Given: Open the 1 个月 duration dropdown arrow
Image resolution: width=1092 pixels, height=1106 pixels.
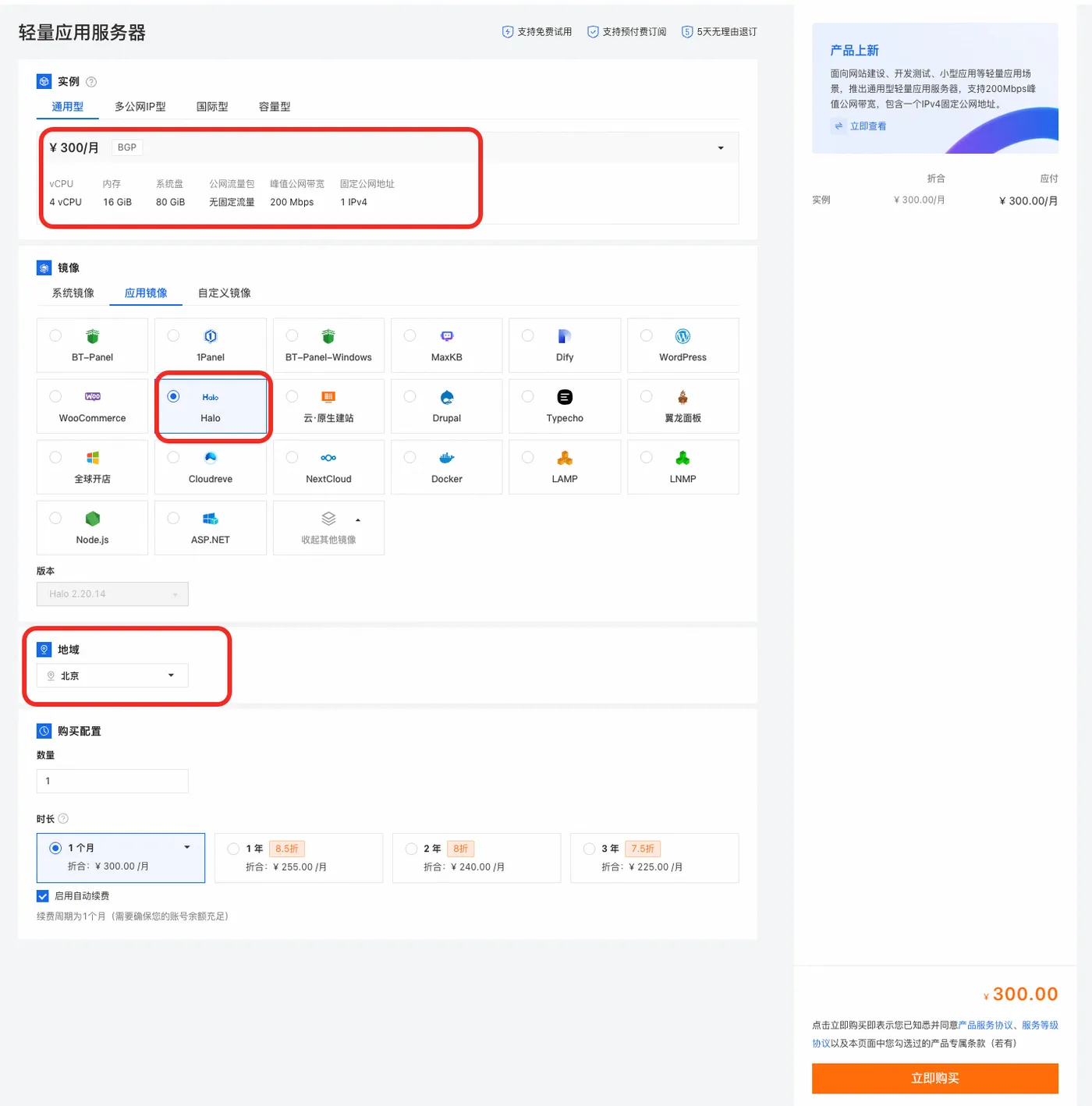Looking at the screenshot, I should (x=187, y=847).
